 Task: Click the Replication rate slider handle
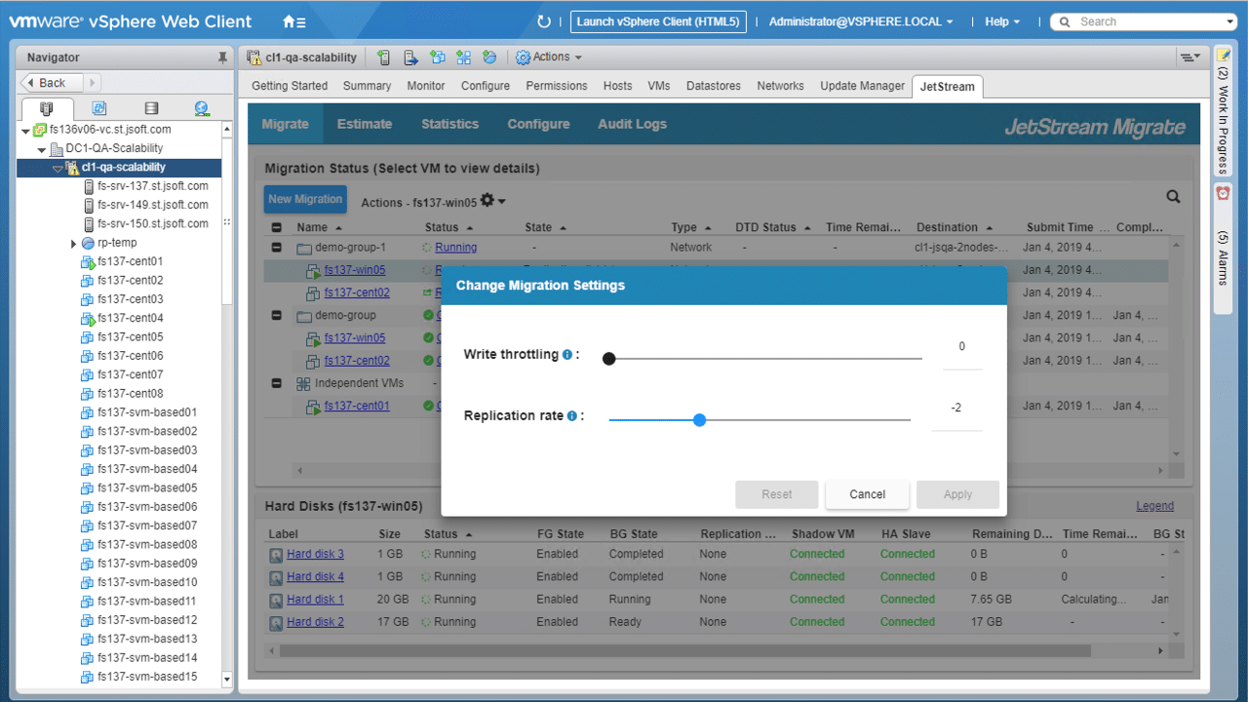coord(699,420)
